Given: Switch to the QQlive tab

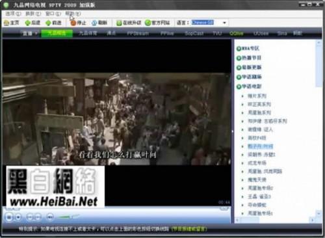Looking at the screenshot, I should pos(237,33).
